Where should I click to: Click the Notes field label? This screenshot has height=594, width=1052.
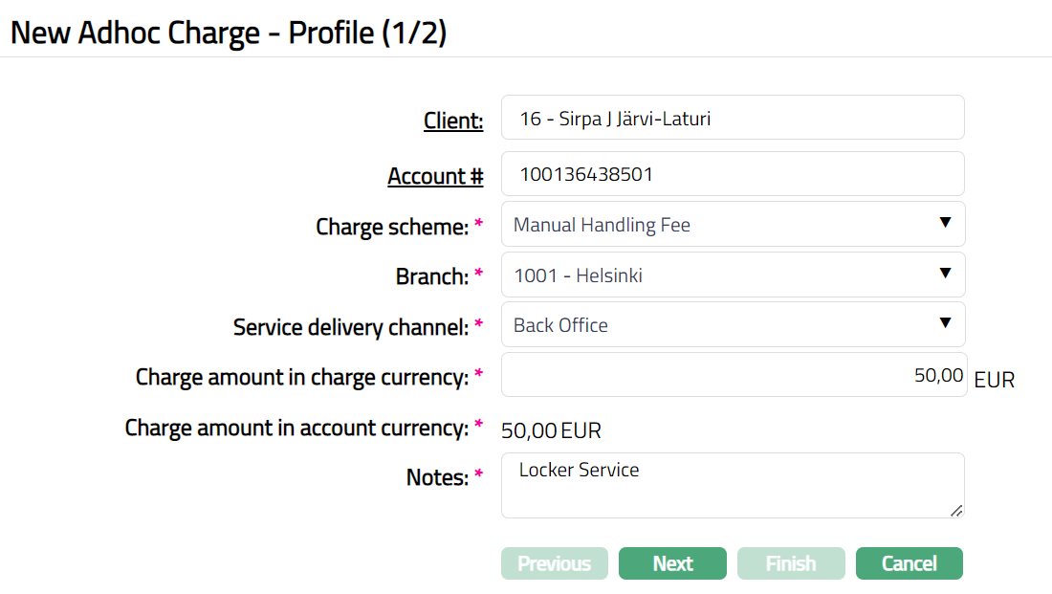437,476
